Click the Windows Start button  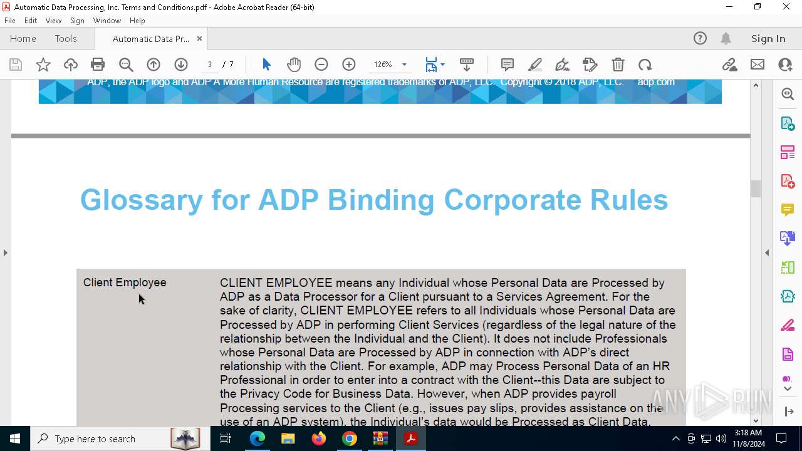(15, 438)
